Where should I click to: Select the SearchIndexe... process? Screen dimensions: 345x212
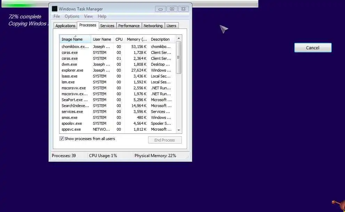coord(118,106)
